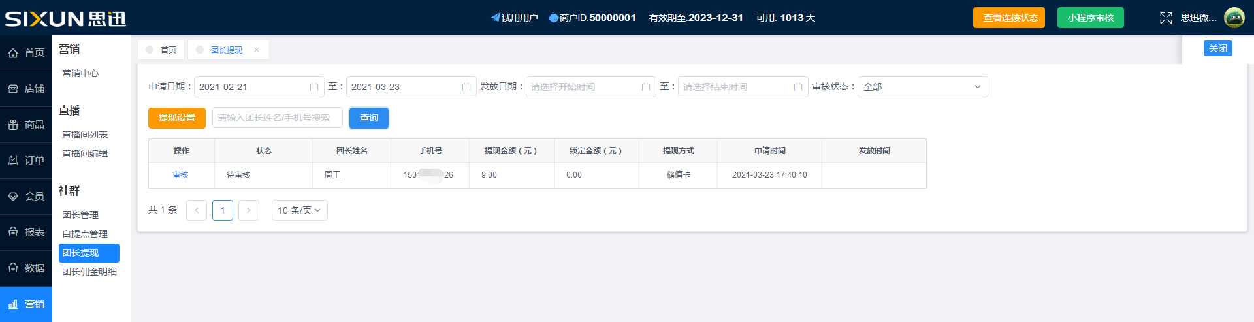Click the 有效期至:2023-12-31 header text

coord(696,18)
